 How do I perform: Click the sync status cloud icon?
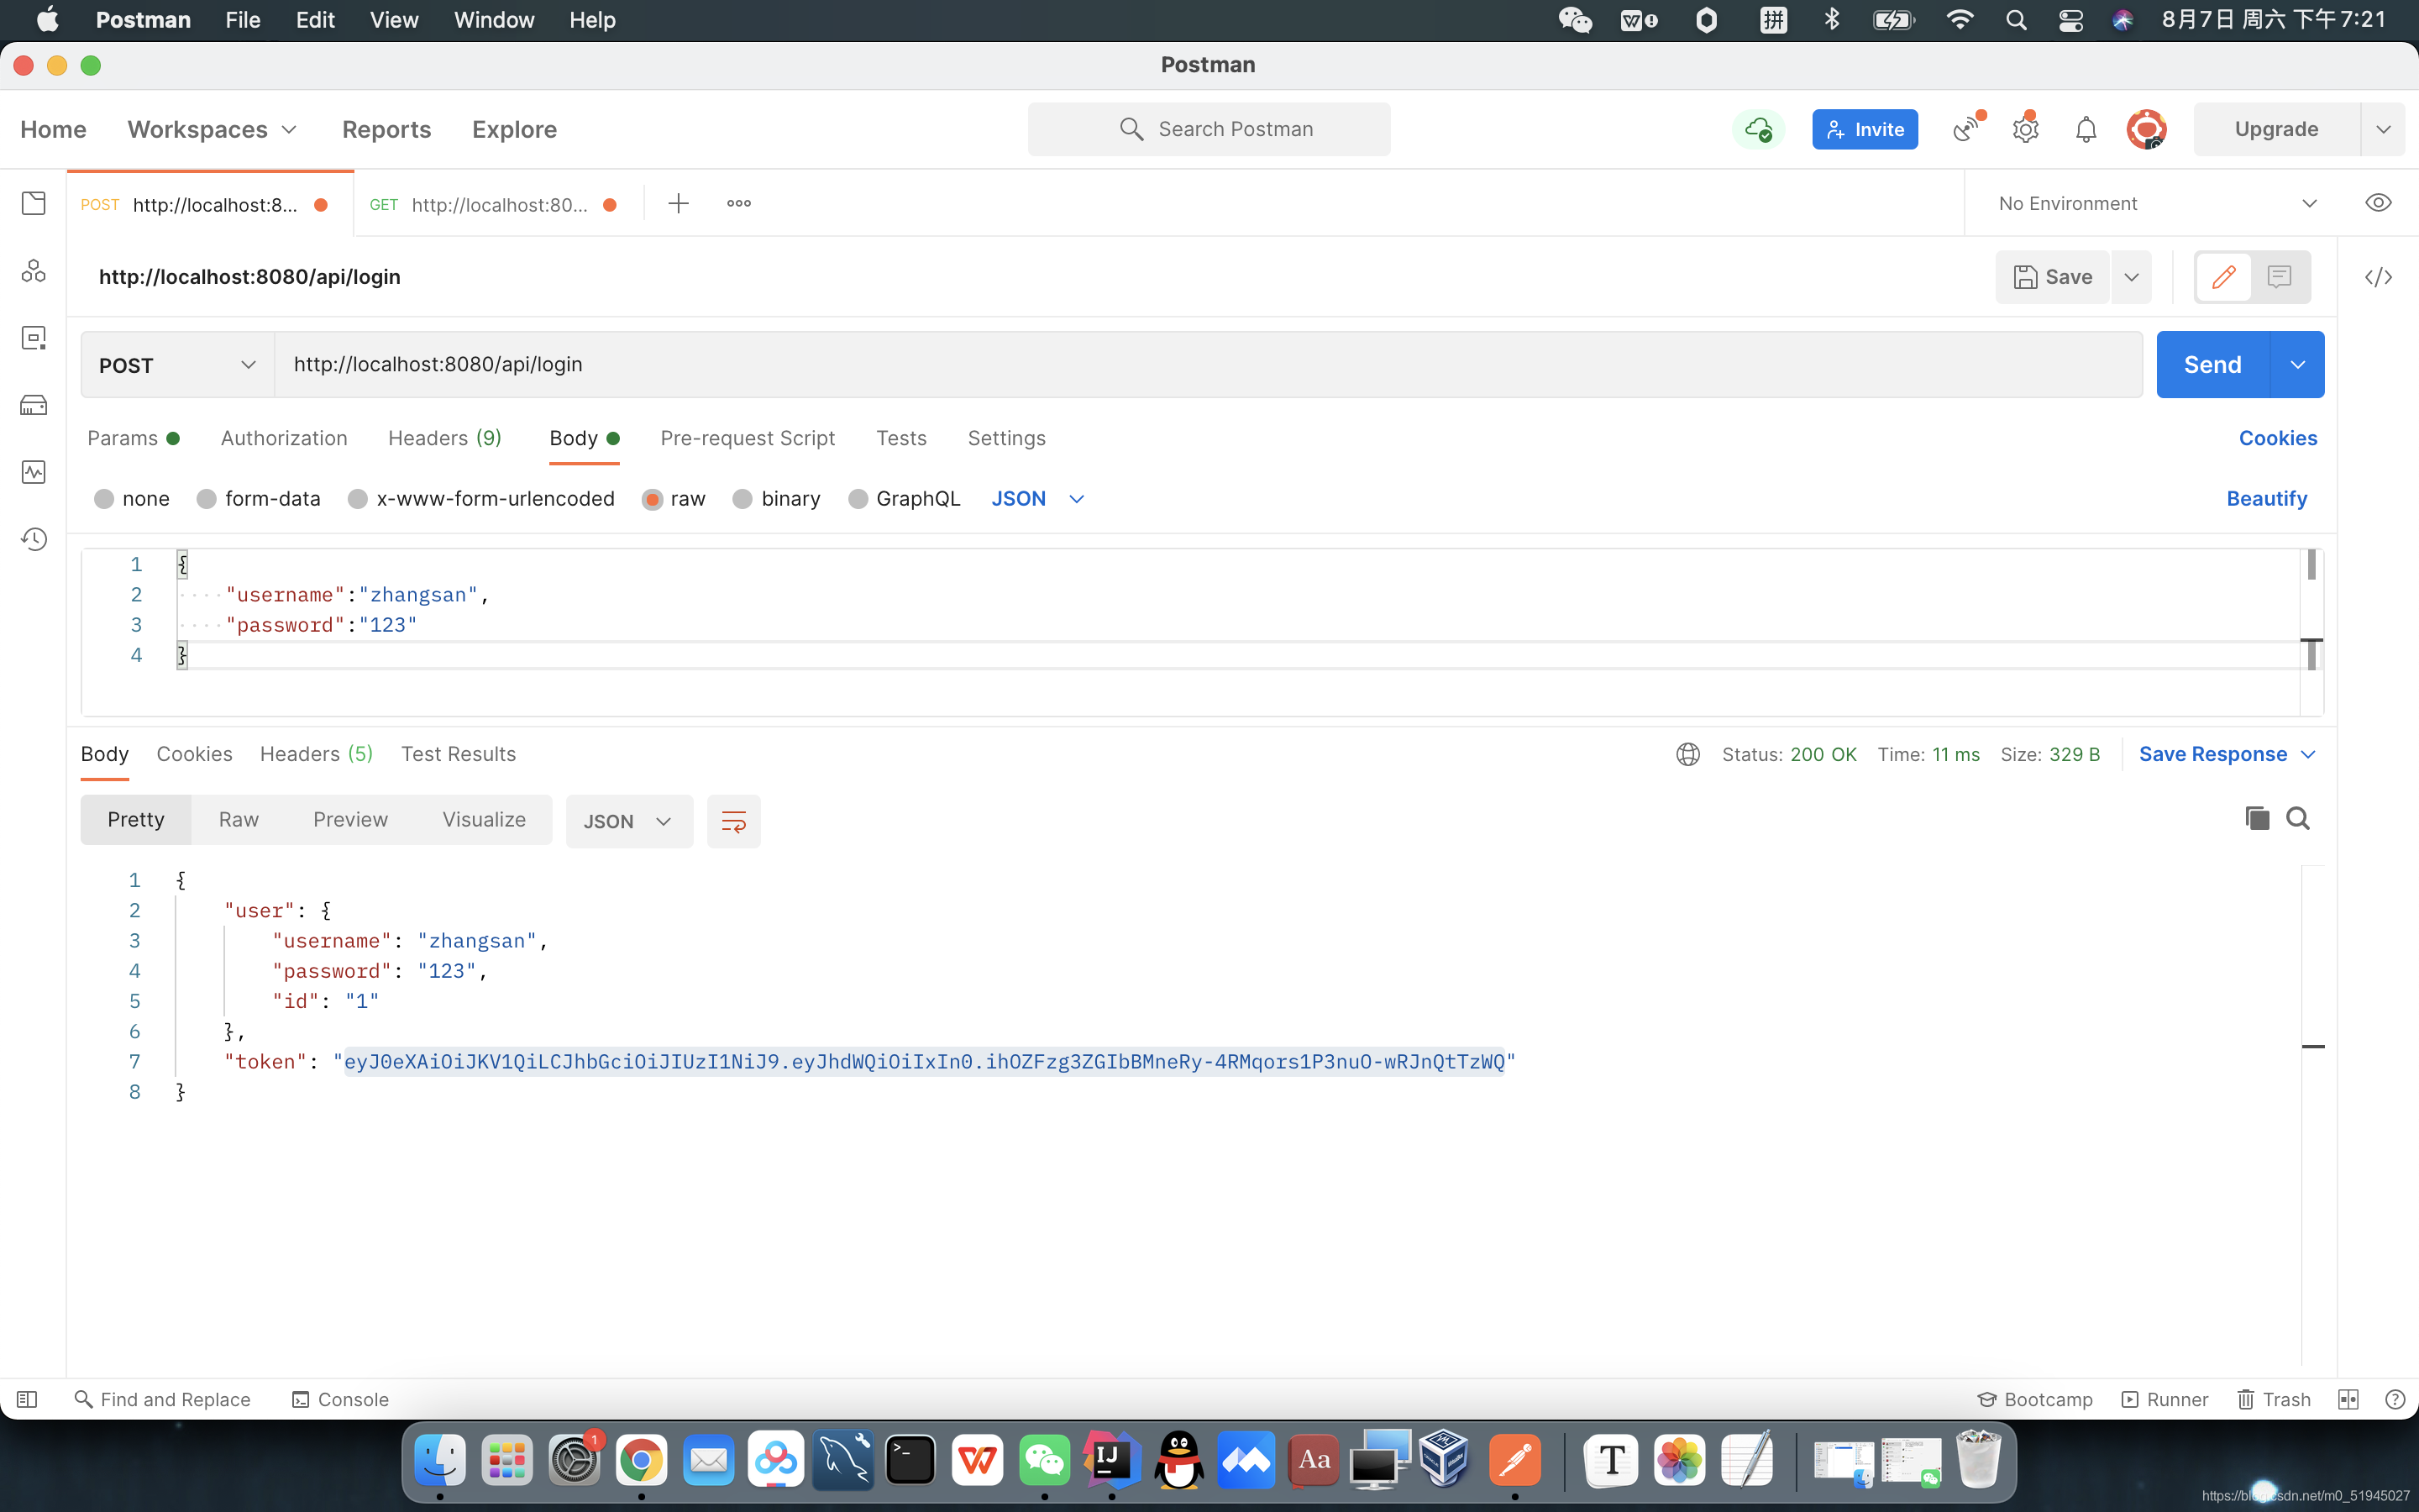[x=1758, y=129]
